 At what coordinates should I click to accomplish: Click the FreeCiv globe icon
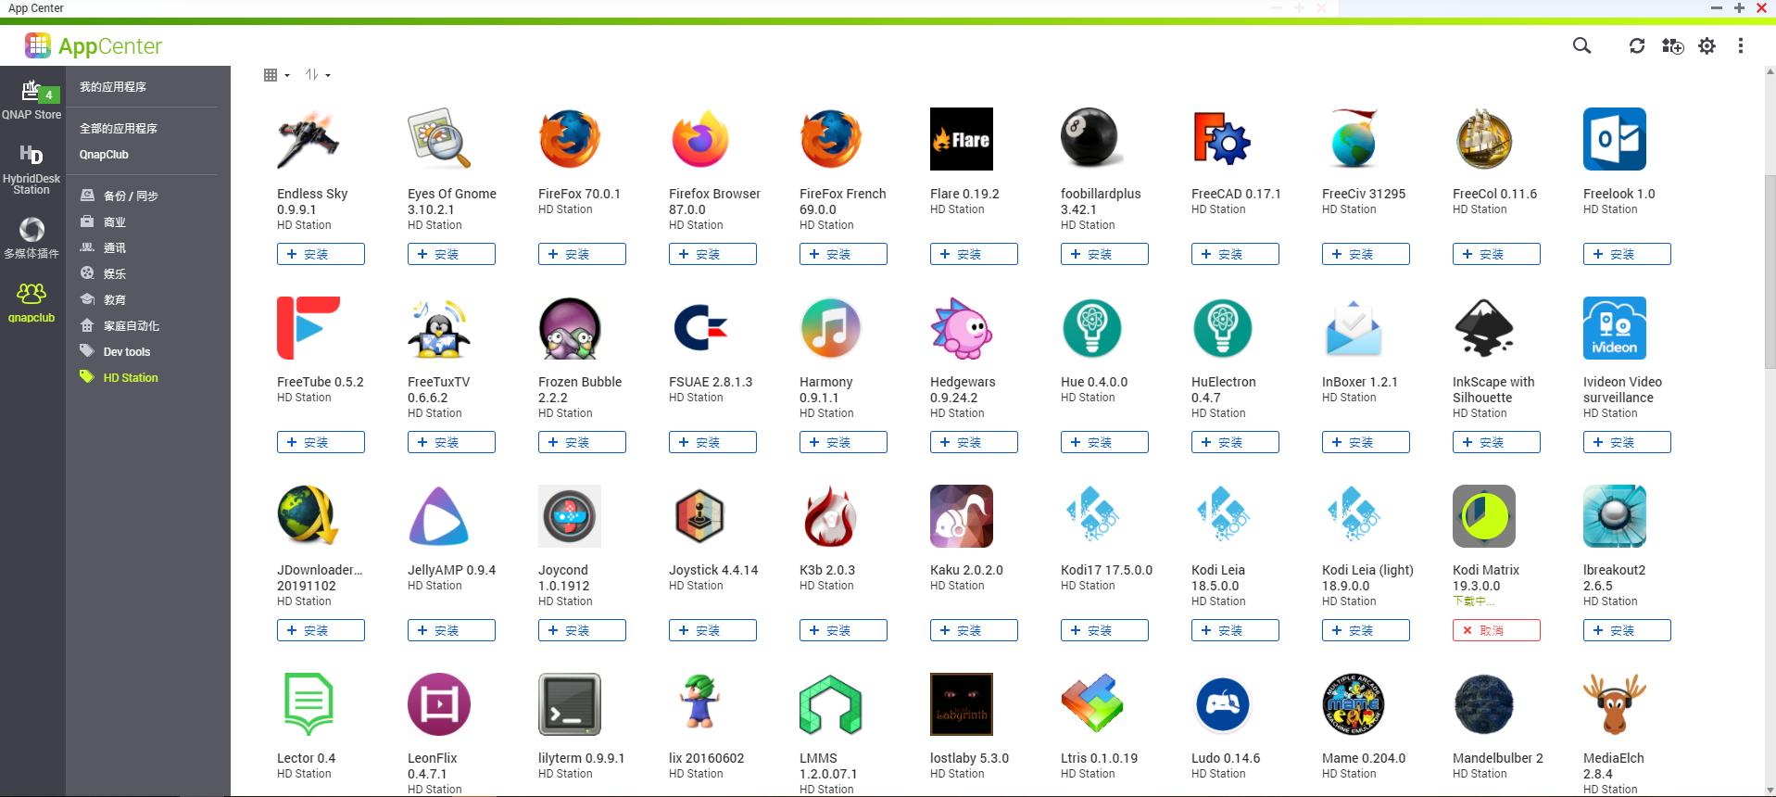tap(1354, 139)
